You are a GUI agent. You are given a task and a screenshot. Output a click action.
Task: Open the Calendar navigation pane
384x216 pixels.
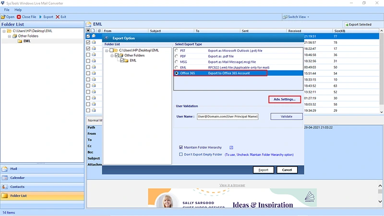(x=42, y=178)
